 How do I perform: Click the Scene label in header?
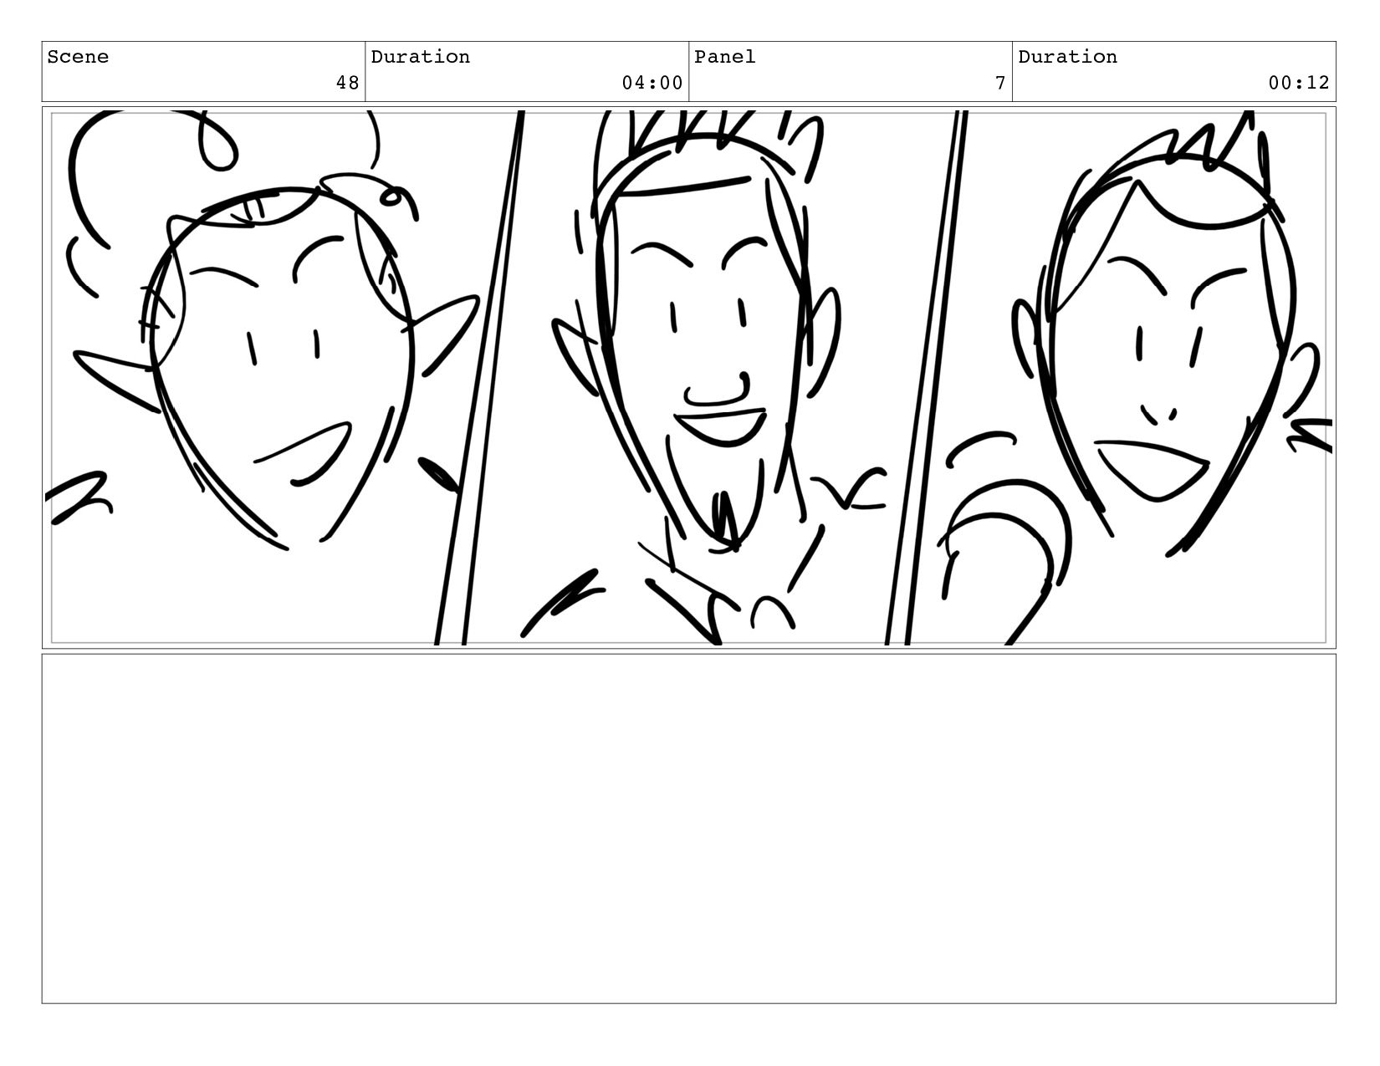tap(78, 57)
